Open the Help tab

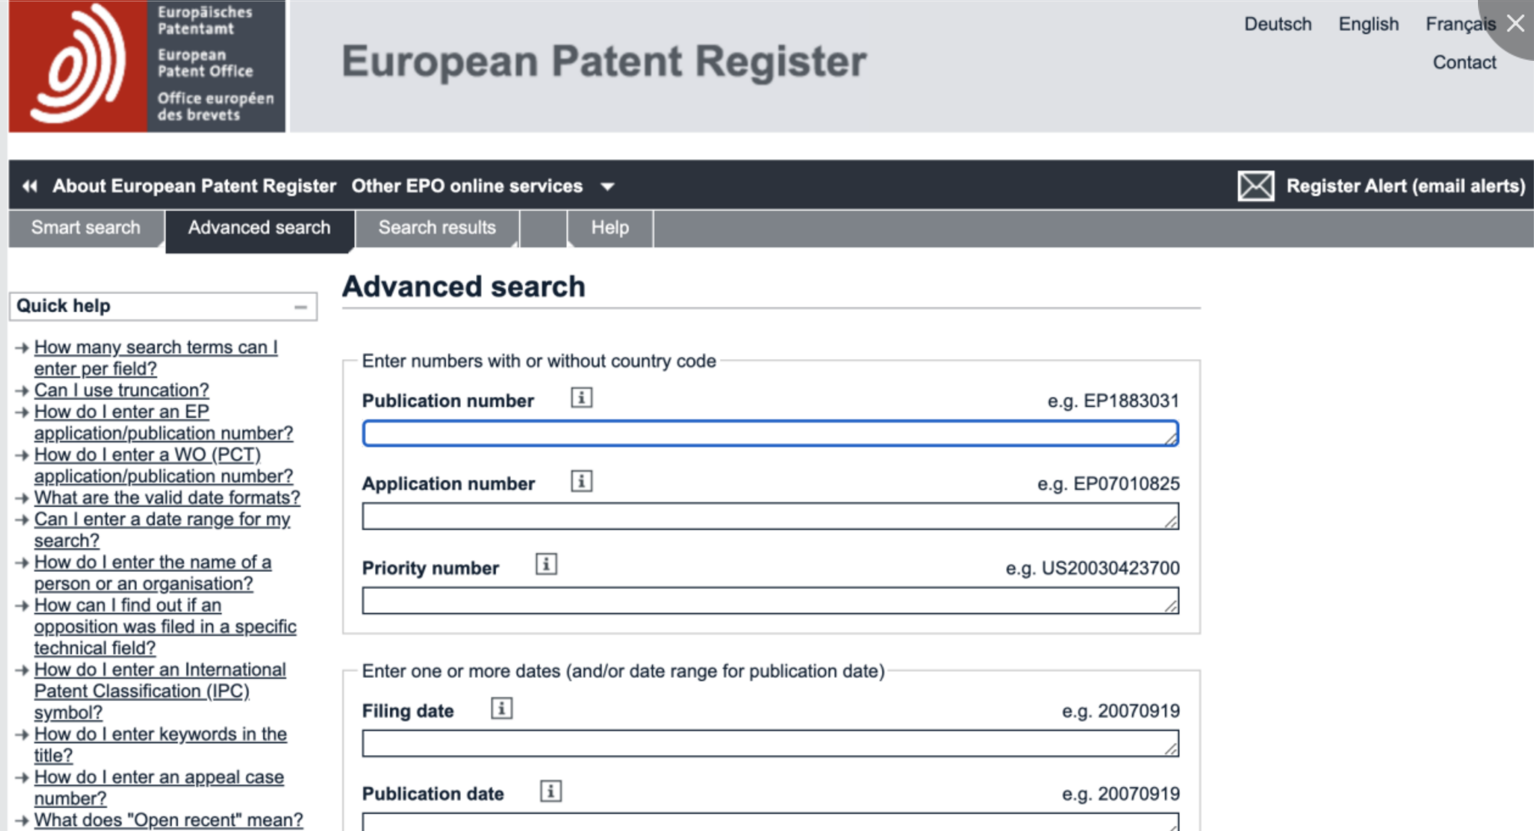610,228
